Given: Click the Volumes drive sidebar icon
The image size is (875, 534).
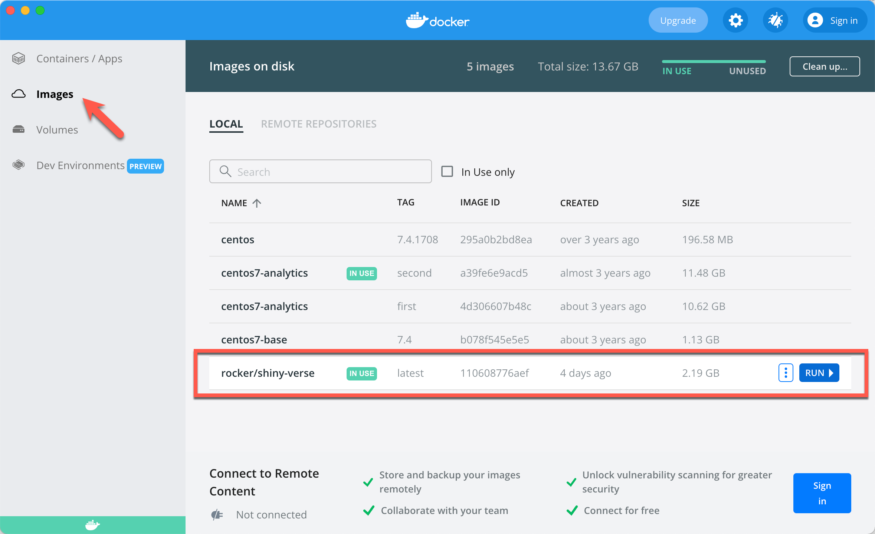Looking at the screenshot, I should pyautogui.click(x=19, y=129).
